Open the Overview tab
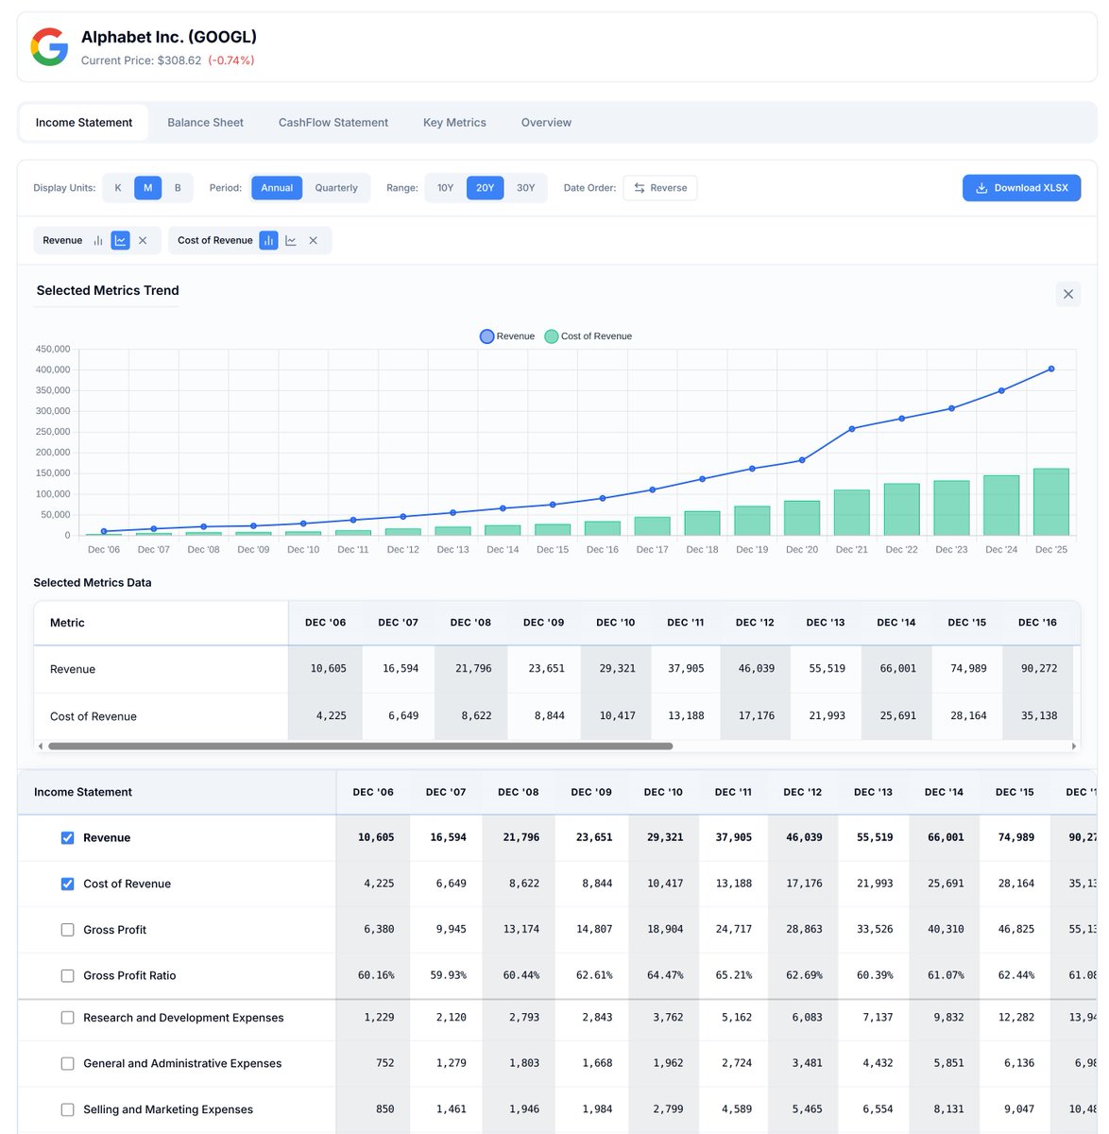 coord(546,123)
